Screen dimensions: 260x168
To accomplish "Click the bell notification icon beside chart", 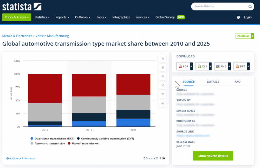I will (x=163, y=67).
